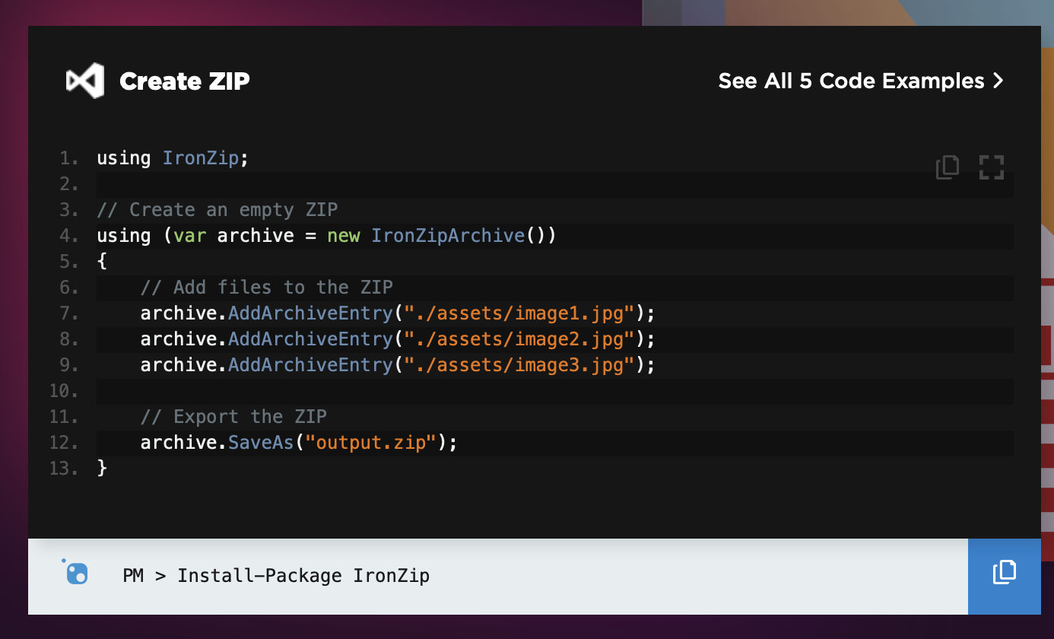This screenshot has width=1054, height=639.
Task: Click line number 13
Action: pyautogui.click(x=64, y=469)
